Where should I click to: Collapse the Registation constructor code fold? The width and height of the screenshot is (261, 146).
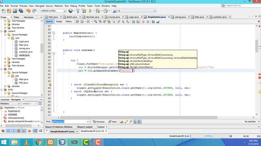tap(54, 33)
